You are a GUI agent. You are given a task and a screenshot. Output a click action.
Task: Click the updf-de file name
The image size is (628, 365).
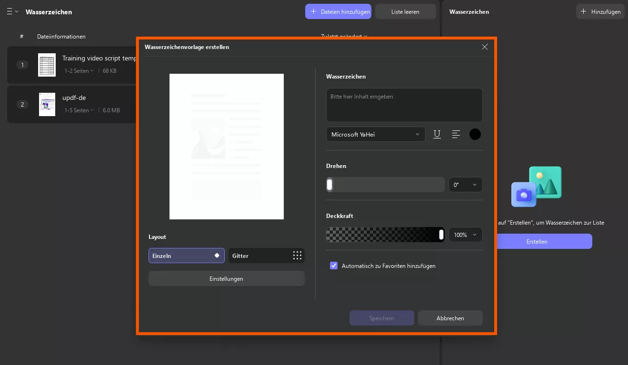click(74, 98)
